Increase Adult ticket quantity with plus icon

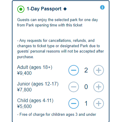[x=98, y=70]
